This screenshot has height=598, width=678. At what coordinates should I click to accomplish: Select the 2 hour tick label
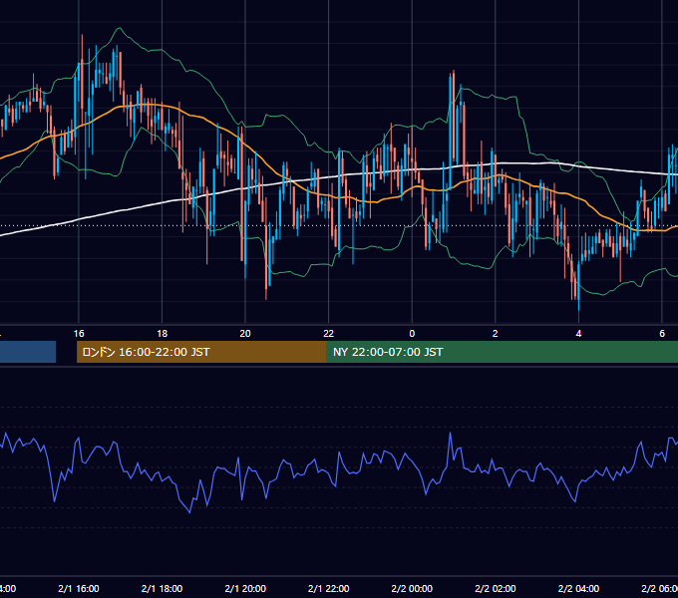(x=496, y=334)
